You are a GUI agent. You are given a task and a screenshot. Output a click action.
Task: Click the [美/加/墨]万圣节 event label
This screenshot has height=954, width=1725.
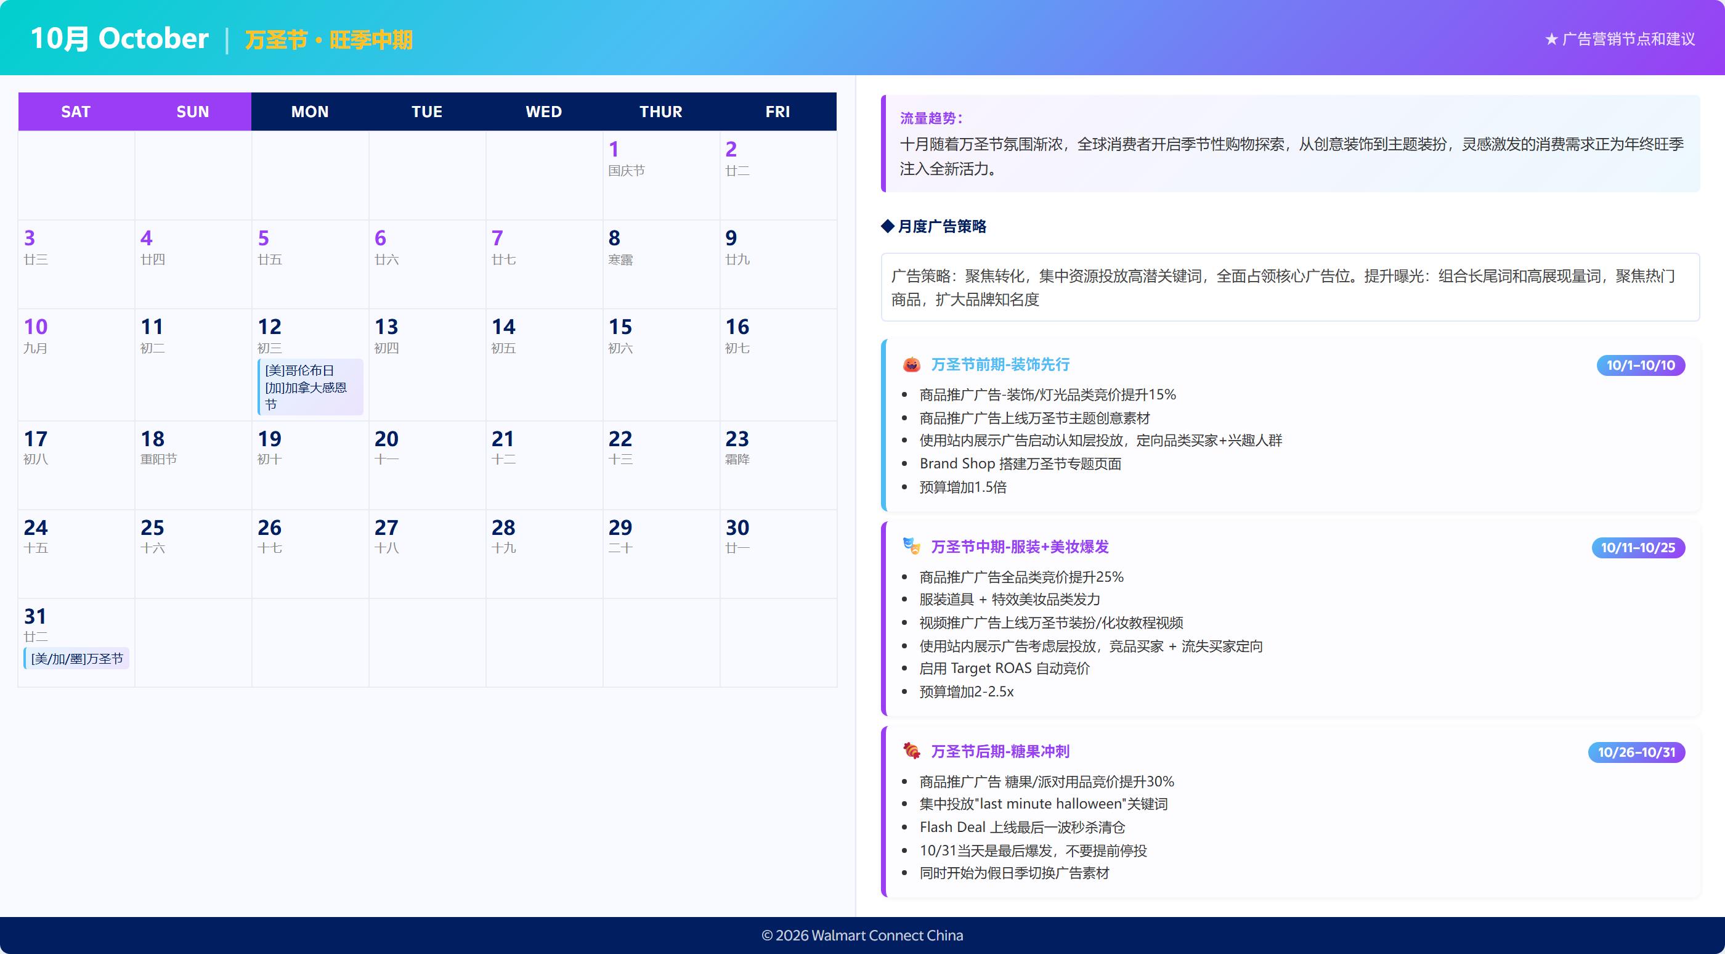[76, 659]
